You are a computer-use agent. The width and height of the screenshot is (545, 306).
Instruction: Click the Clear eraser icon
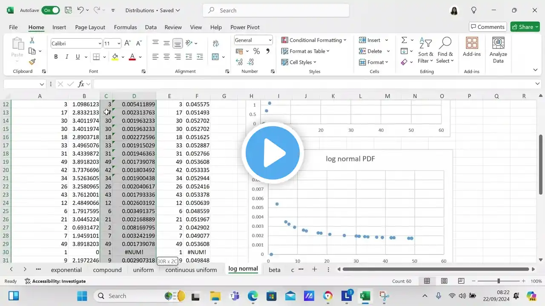[404, 62]
